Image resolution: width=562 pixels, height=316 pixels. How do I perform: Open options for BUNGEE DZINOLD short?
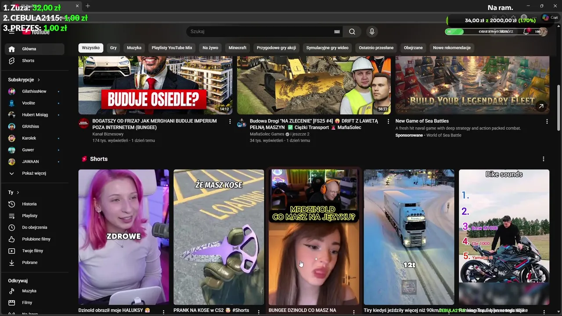(354, 312)
